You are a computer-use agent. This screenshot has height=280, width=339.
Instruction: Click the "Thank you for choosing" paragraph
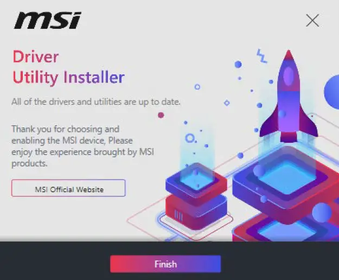82,146
